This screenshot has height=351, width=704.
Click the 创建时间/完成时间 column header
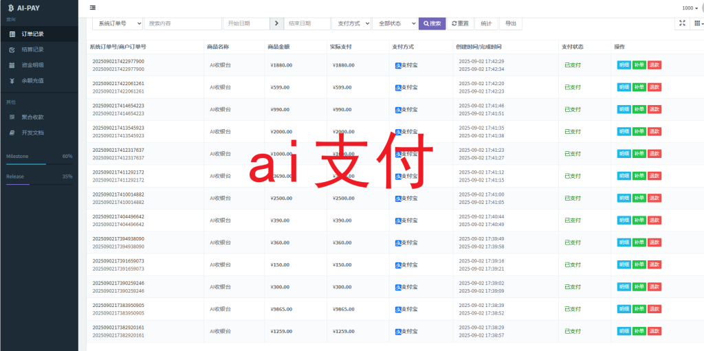tap(479, 47)
